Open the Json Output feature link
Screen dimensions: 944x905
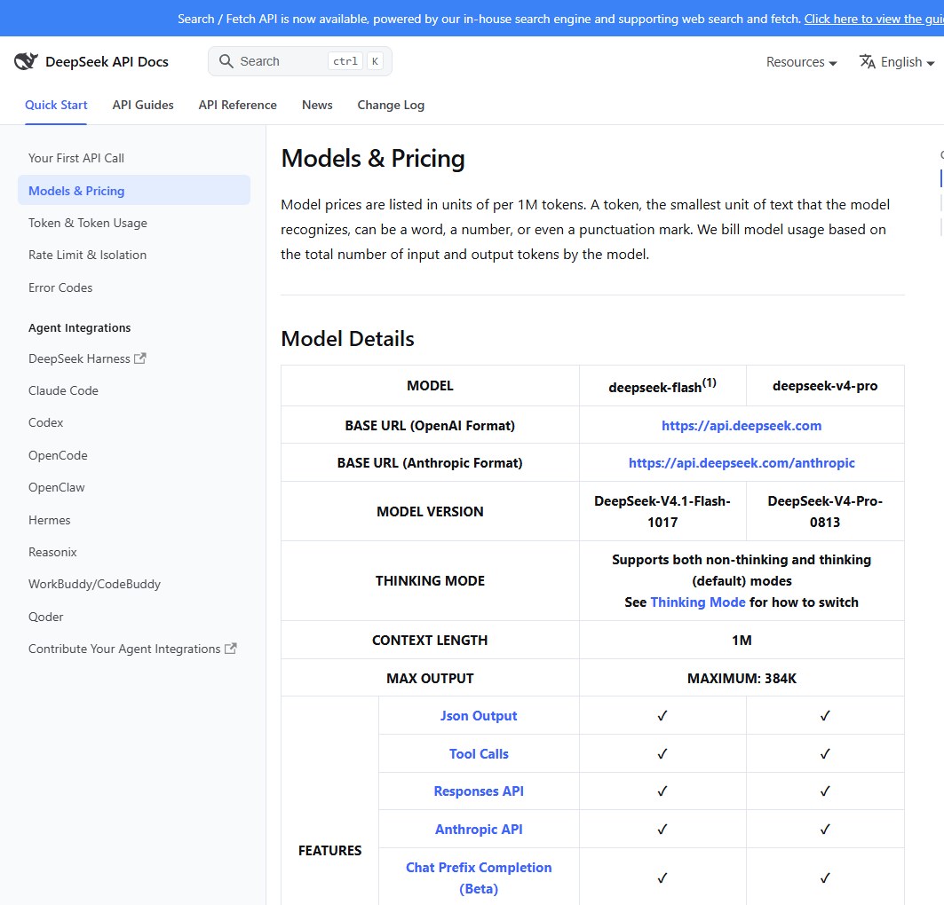479,716
